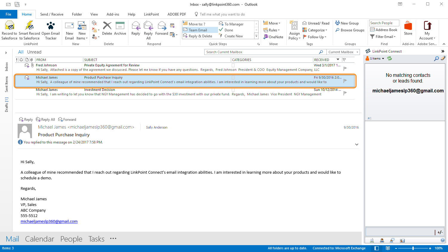Expand the message header details chevron

[357, 144]
